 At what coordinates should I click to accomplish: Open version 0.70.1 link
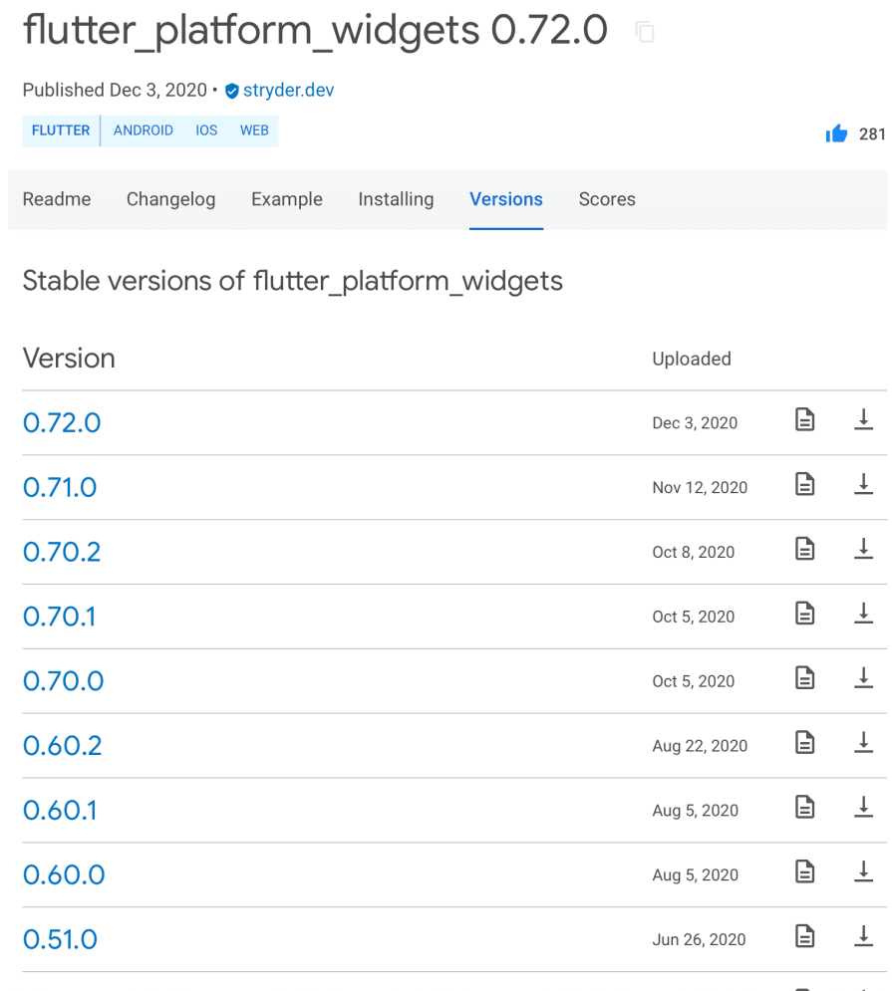tap(60, 617)
